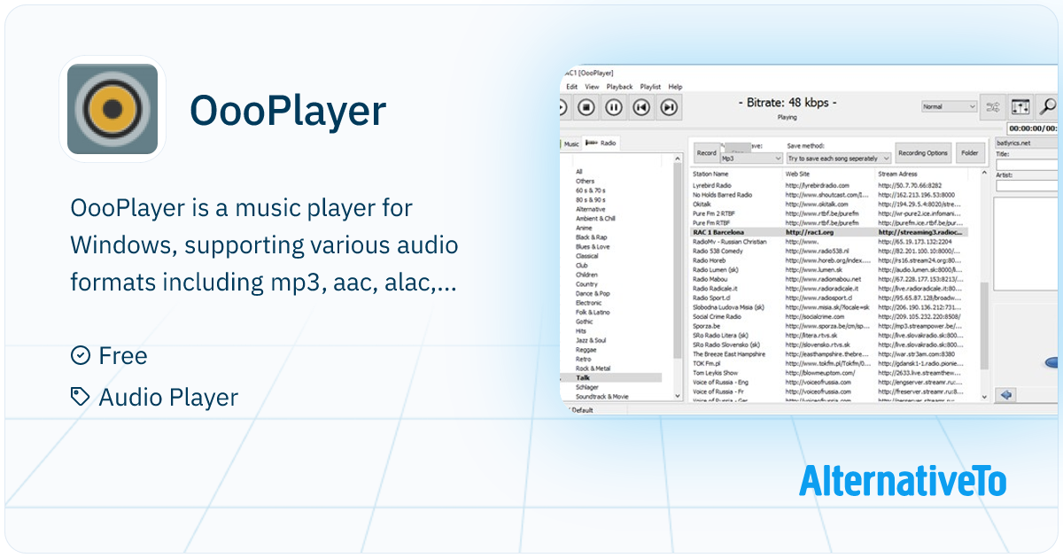
Task: Open the equalizer sliders icon
Action: click(x=1020, y=107)
